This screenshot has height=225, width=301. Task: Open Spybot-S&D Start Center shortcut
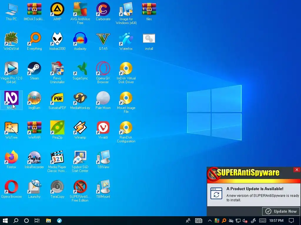[x=80, y=161]
